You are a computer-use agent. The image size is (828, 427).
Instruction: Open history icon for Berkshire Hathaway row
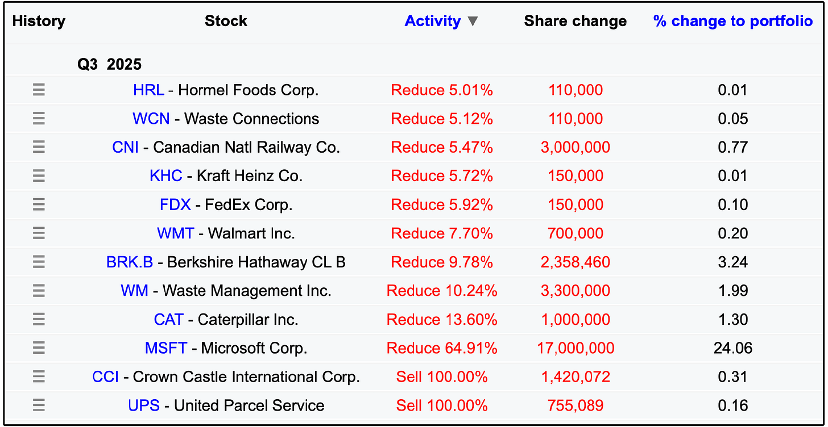pos(39,262)
